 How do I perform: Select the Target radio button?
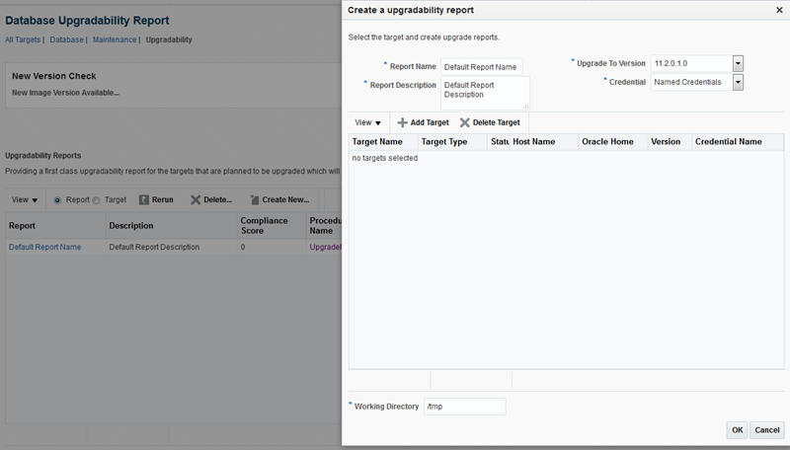point(97,199)
